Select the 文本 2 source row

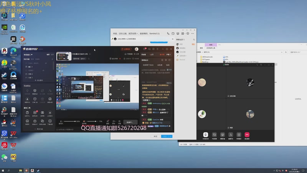click(38, 74)
